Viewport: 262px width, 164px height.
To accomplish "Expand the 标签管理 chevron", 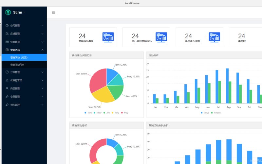I will [43, 105].
